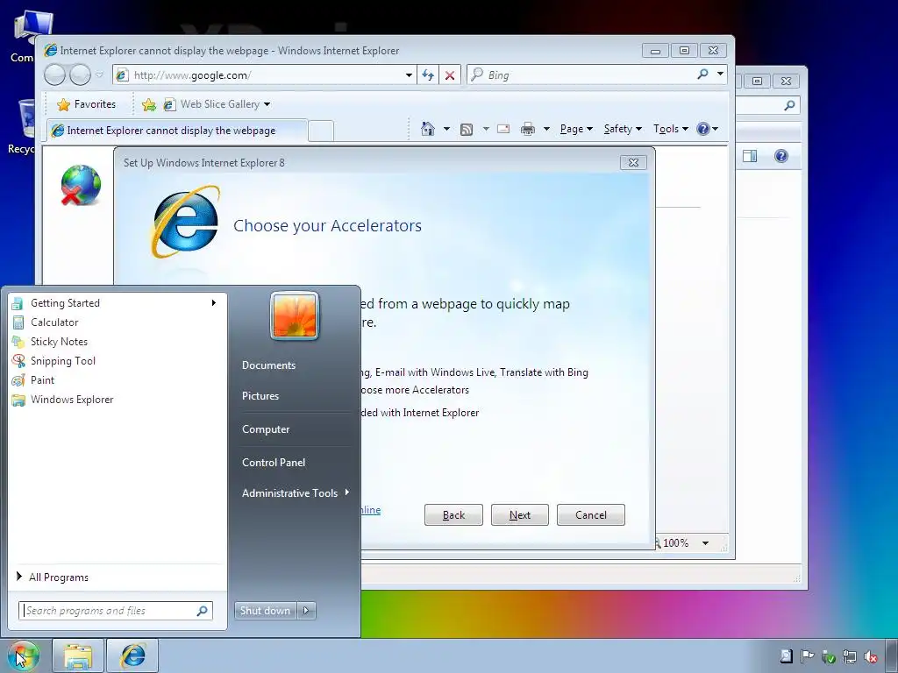Viewport: 898px width, 673px height.
Task: Click the Web Slice Gallery icon
Action: click(169, 104)
